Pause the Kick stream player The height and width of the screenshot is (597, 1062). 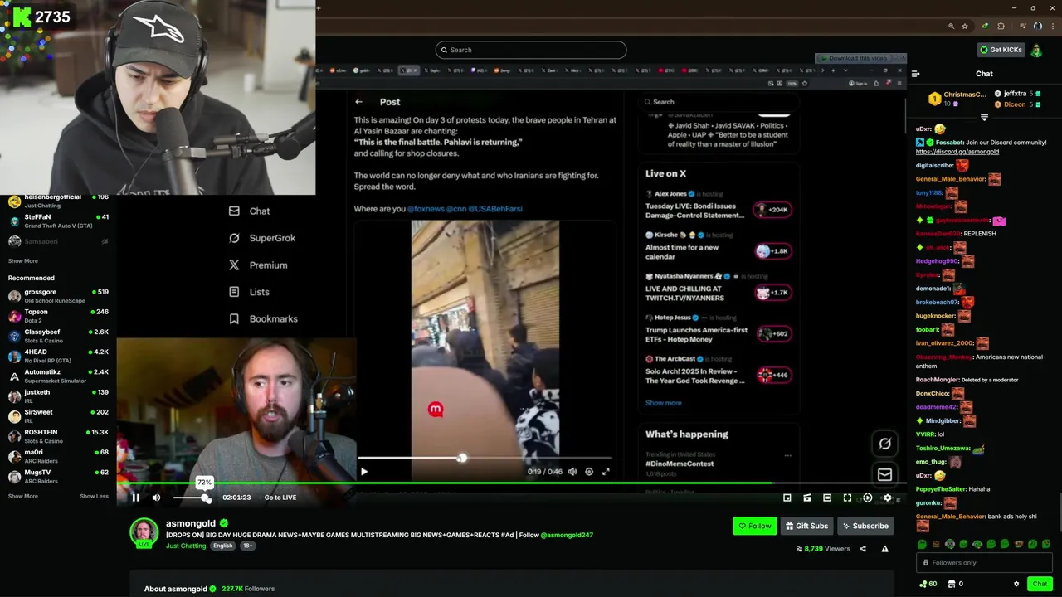click(x=136, y=498)
